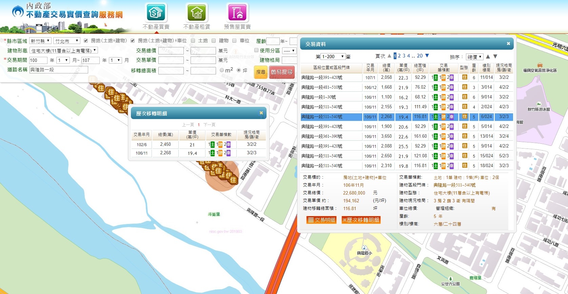
Task: Open the 排序 sort-by 總價 dropdown
Action: (x=474, y=57)
